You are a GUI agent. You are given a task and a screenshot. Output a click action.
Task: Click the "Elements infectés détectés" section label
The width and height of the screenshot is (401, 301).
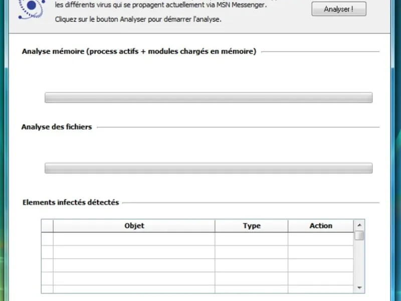click(x=71, y=203)
